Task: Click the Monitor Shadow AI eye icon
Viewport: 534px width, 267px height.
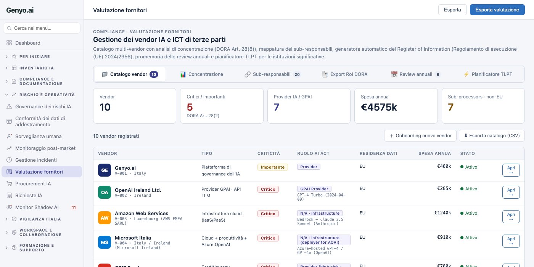Action: tap(9, 207)
